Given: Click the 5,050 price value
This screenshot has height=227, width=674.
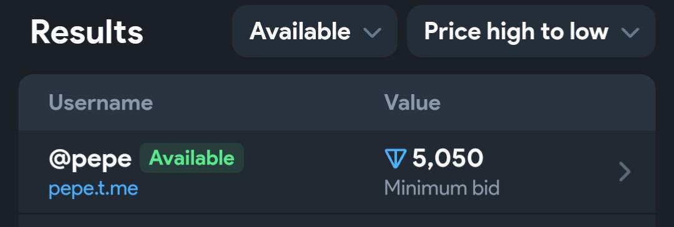Looking at the screenshot, I should click(447, 158).
